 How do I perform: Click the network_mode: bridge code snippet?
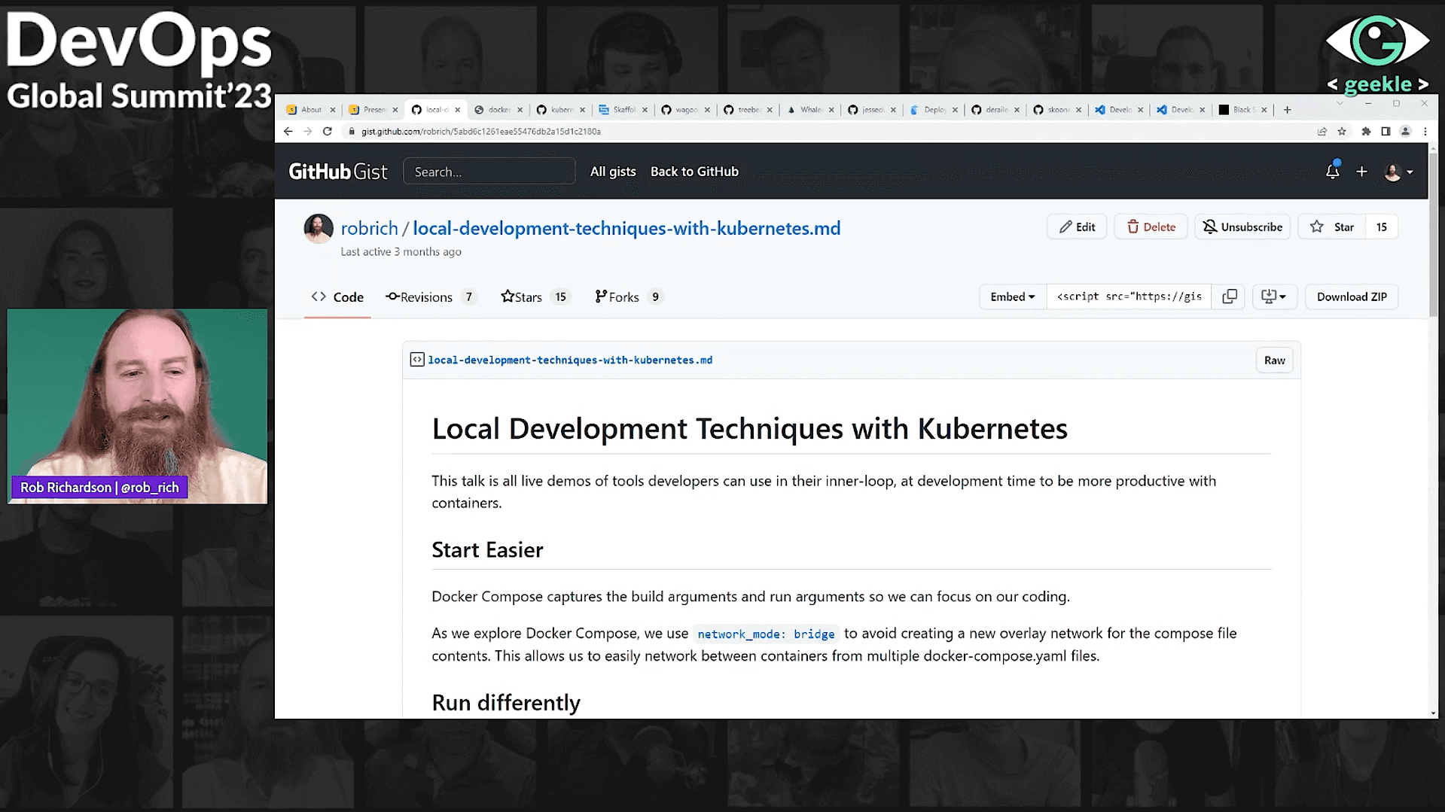click(766, 634)
